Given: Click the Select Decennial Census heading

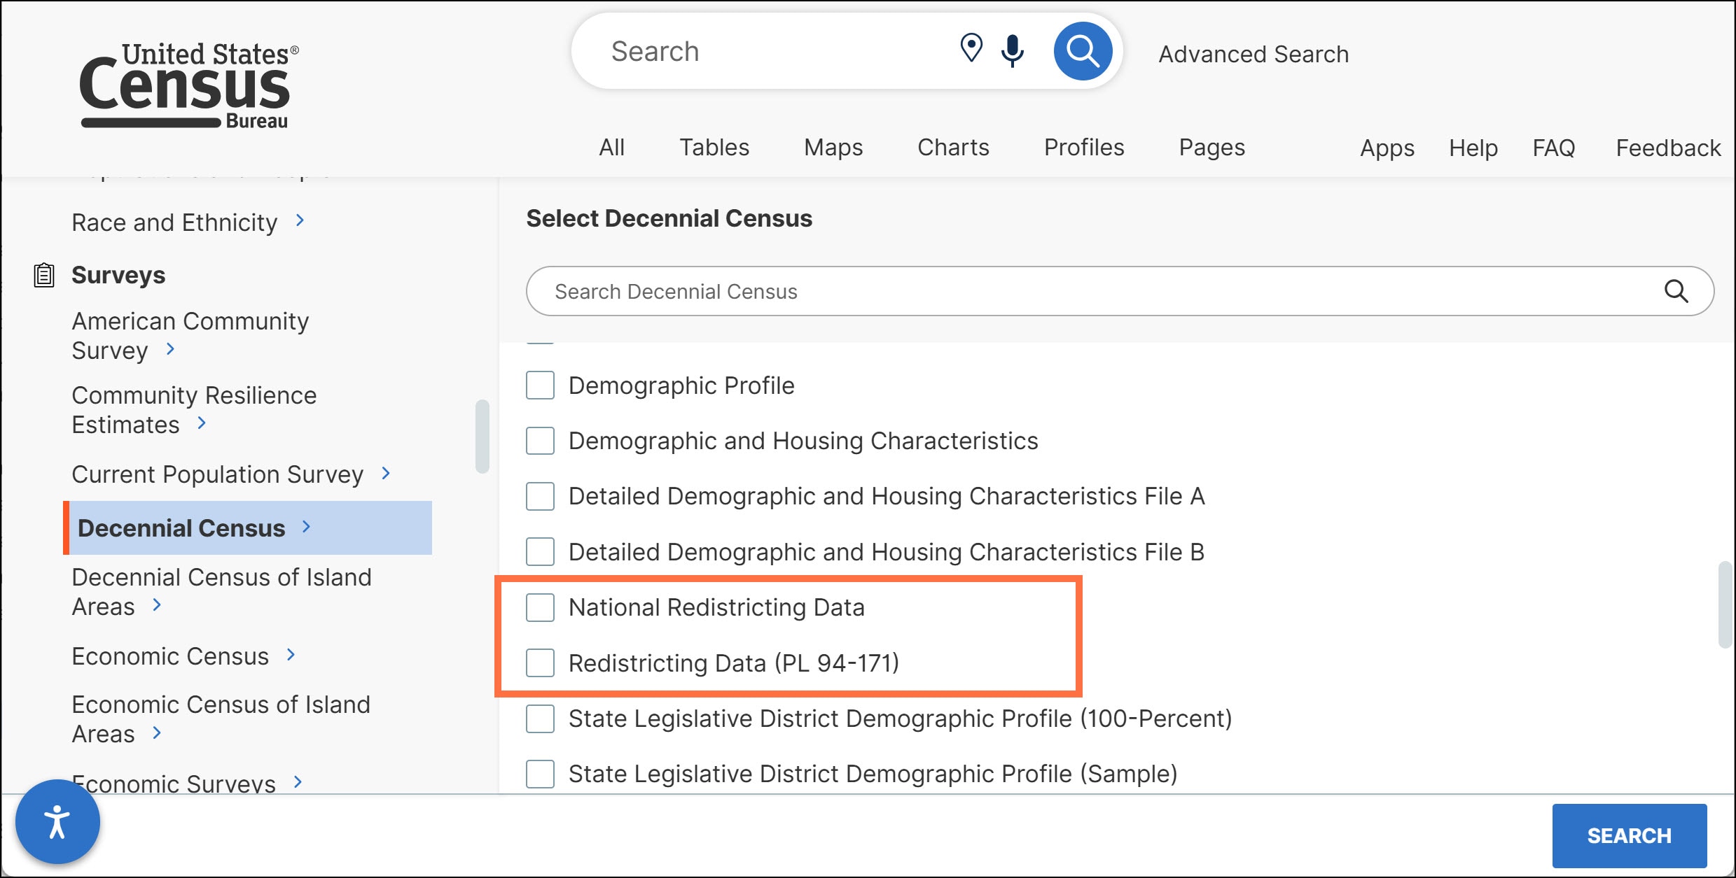Looking at the screenshot, I should coord(669,218).
